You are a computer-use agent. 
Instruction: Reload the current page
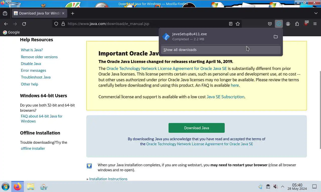pyautogui.click(x=24, y=24)
